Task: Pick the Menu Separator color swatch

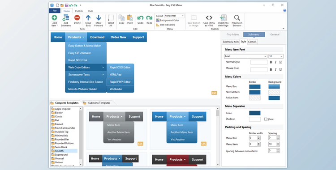Action: 255,113
